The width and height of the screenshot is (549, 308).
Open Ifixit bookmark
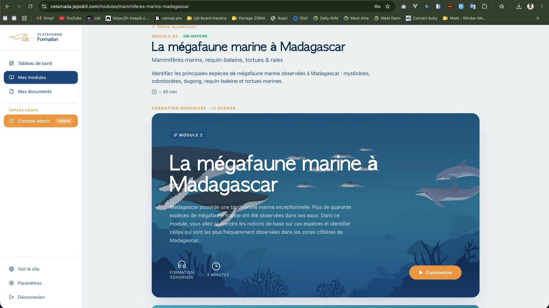click(x=300, y=18)
